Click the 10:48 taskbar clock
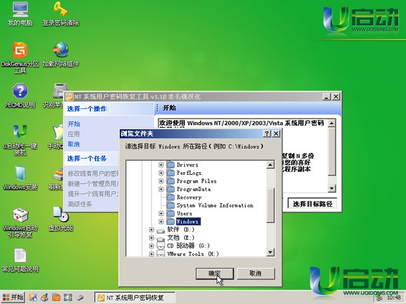The image size is (406, 304). [394, 298]
